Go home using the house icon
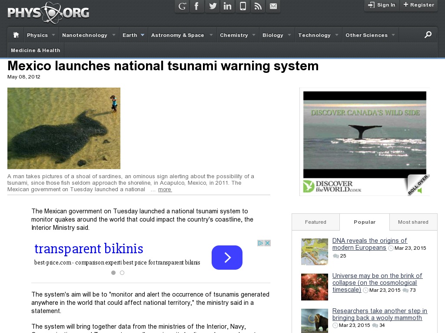The image size is (445, 333). (x=16, y=35)
